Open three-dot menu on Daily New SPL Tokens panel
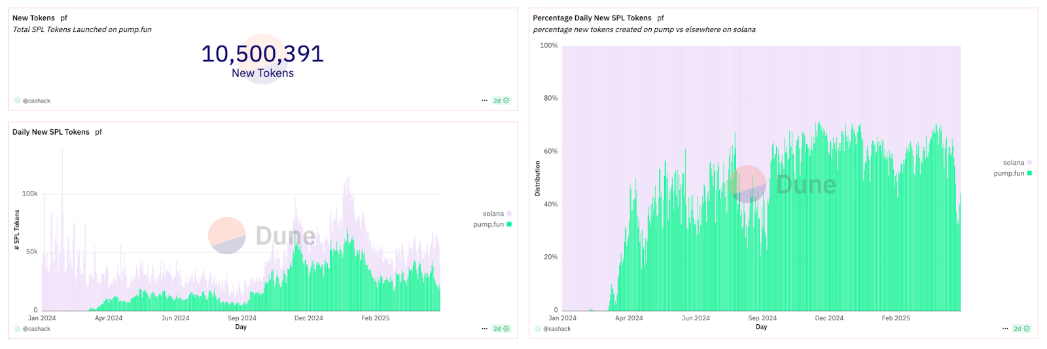Viewport: 1047px width, 349px height. pyautogui.click(x=484, y=329)
